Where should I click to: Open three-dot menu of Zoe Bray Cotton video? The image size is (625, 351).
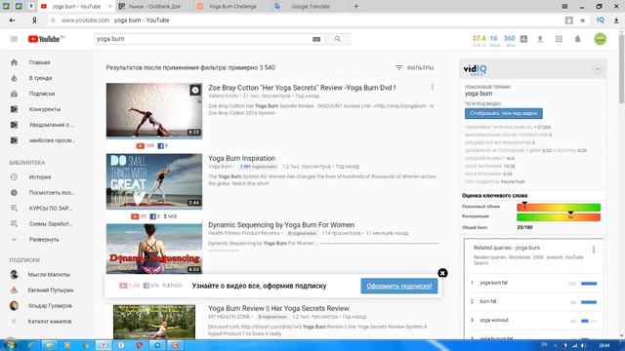[x=433, y=87]
